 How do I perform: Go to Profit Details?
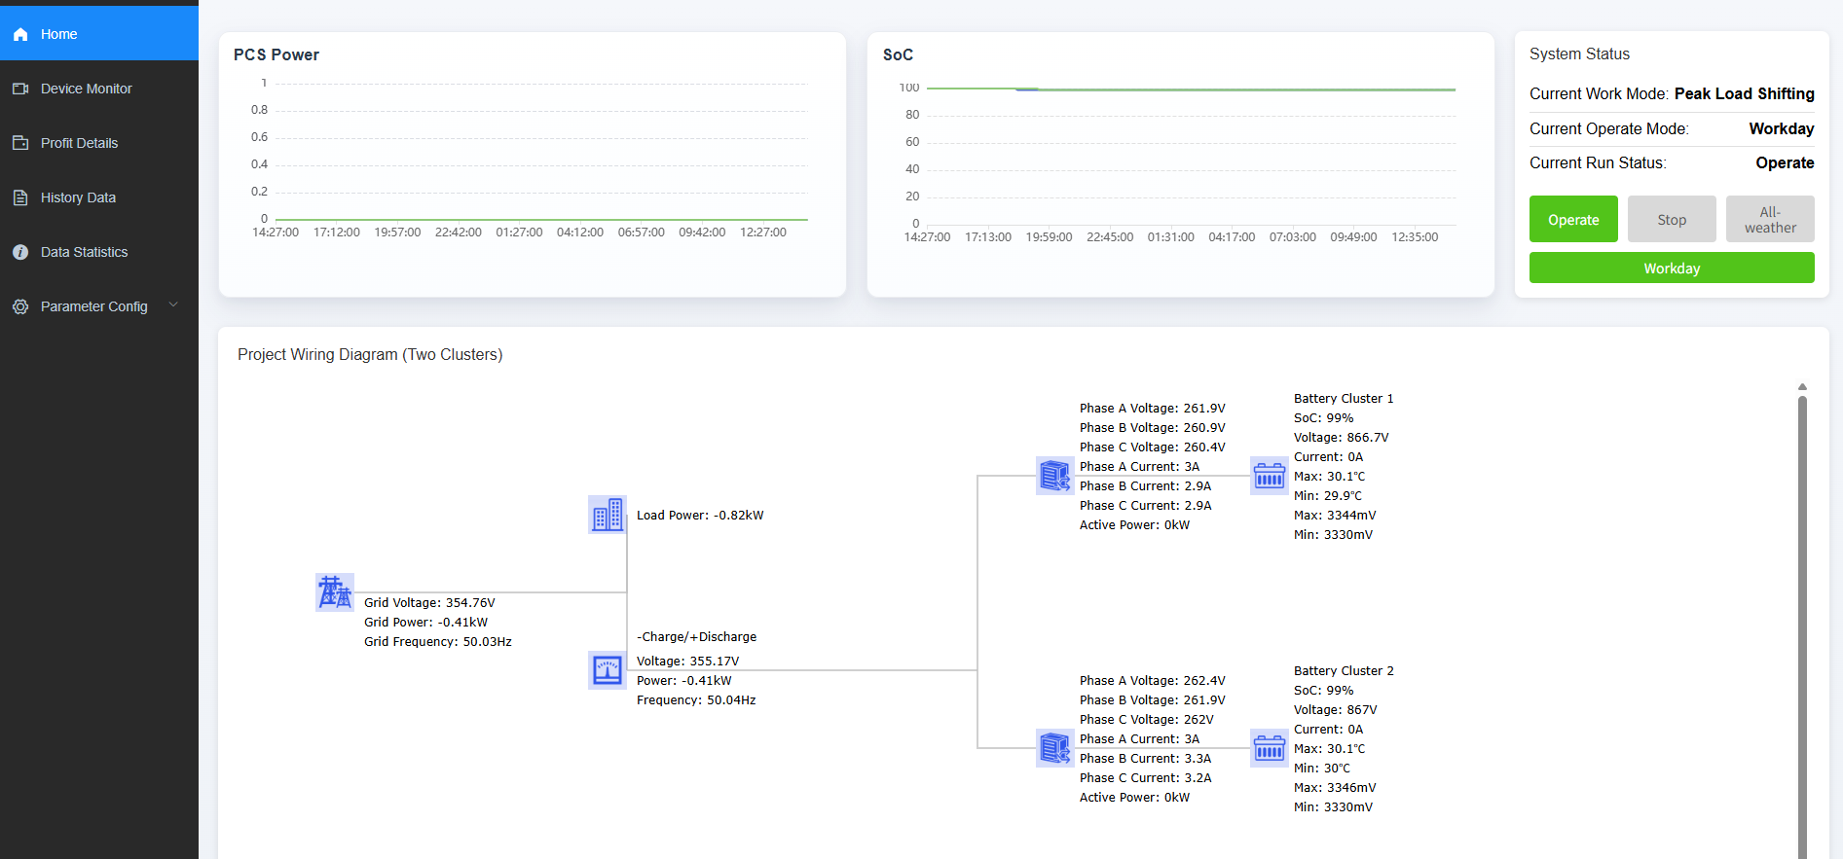click(79, 143)
